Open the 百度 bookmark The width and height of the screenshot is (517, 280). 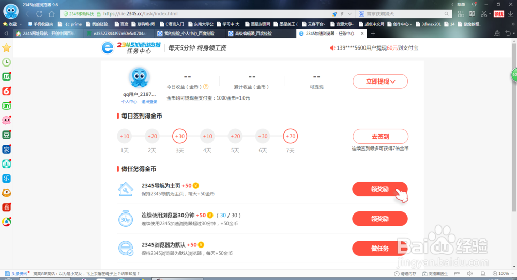[121, 24]
